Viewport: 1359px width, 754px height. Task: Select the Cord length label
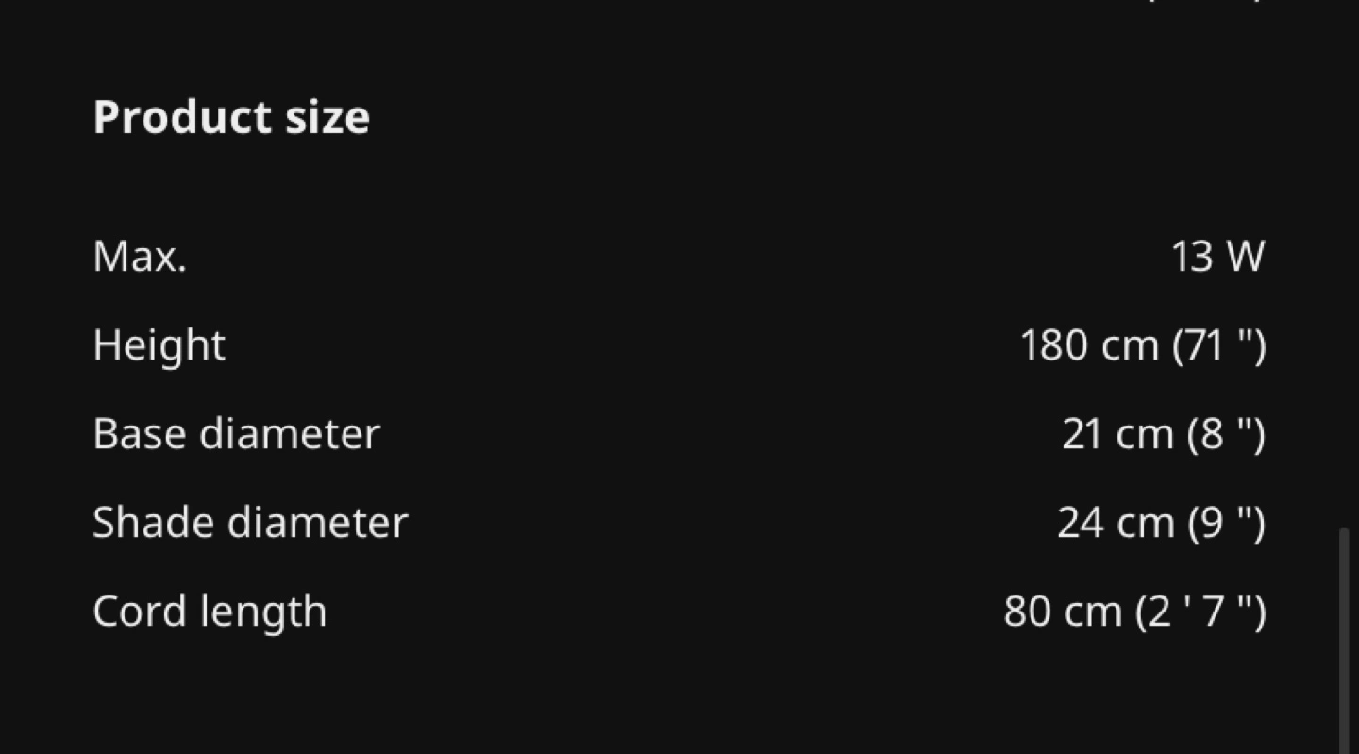pos(210,612)
